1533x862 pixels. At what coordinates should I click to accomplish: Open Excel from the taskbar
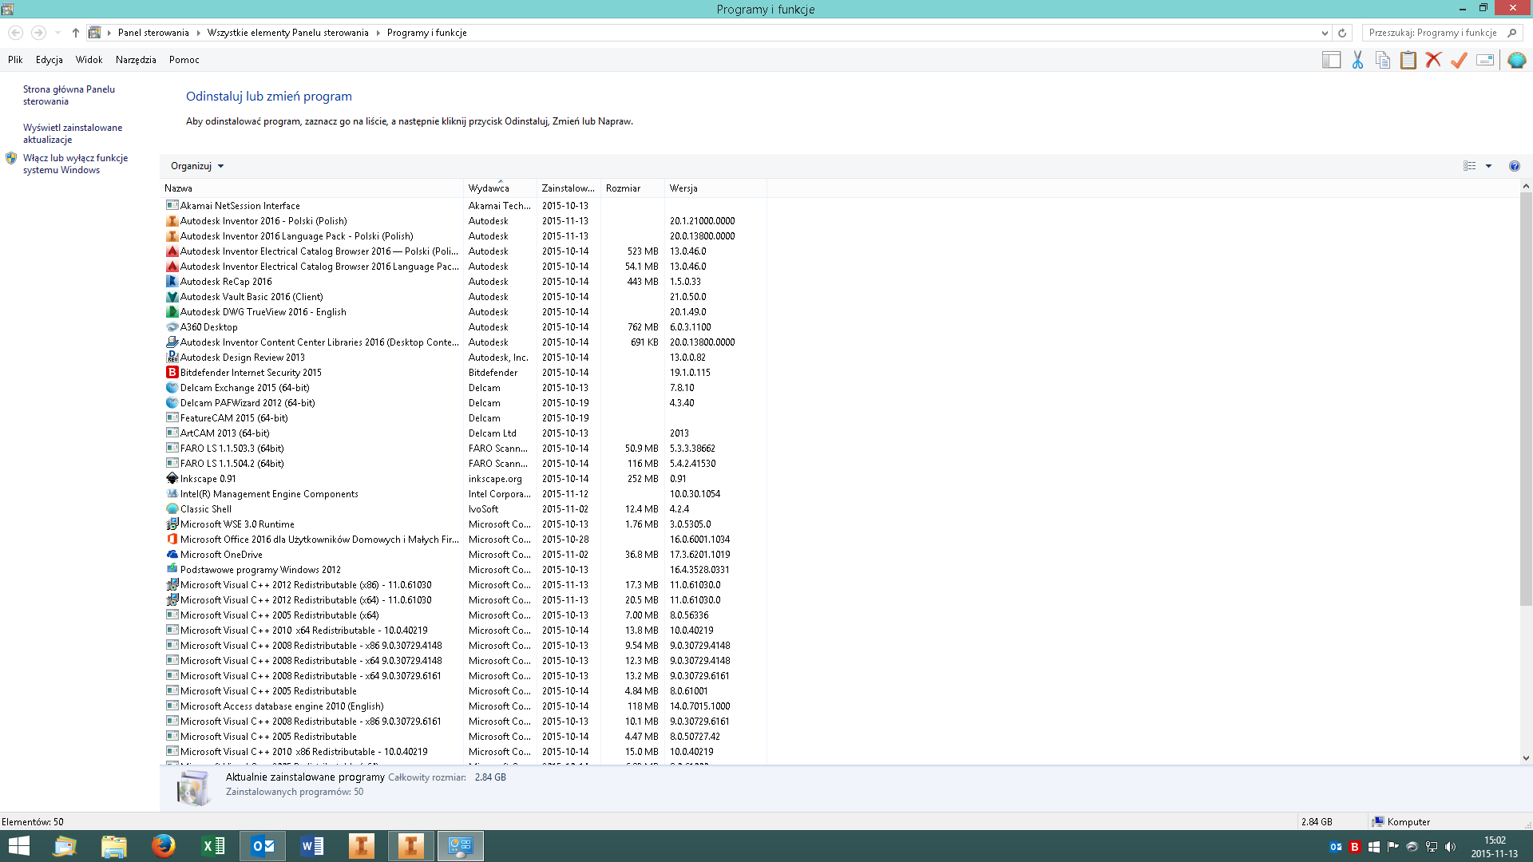pos(213,845)
